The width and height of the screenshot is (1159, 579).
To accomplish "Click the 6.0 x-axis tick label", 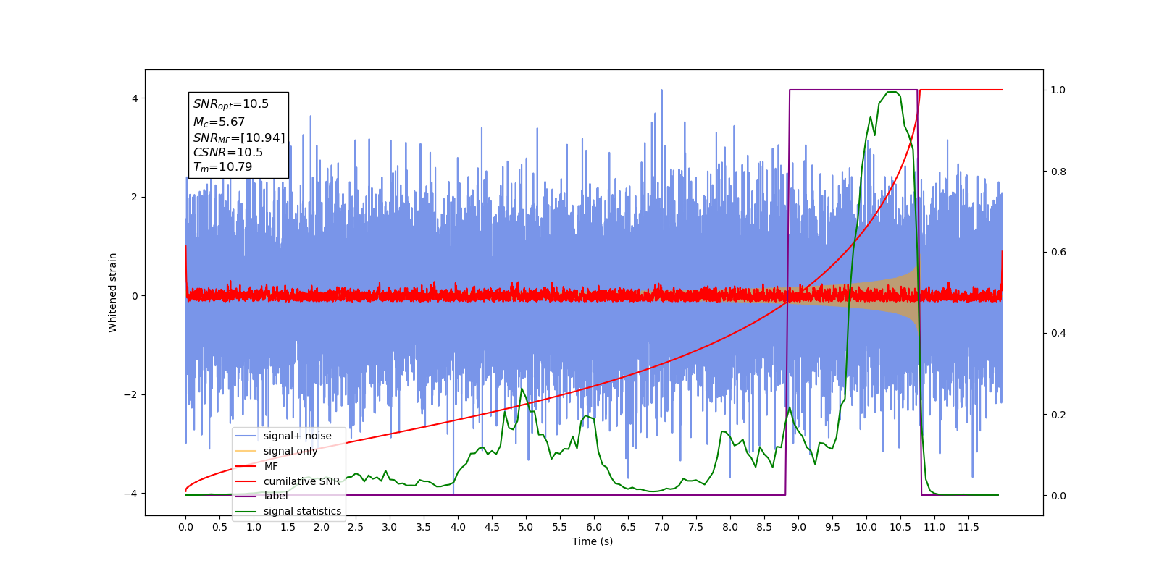I will (594, 527).
